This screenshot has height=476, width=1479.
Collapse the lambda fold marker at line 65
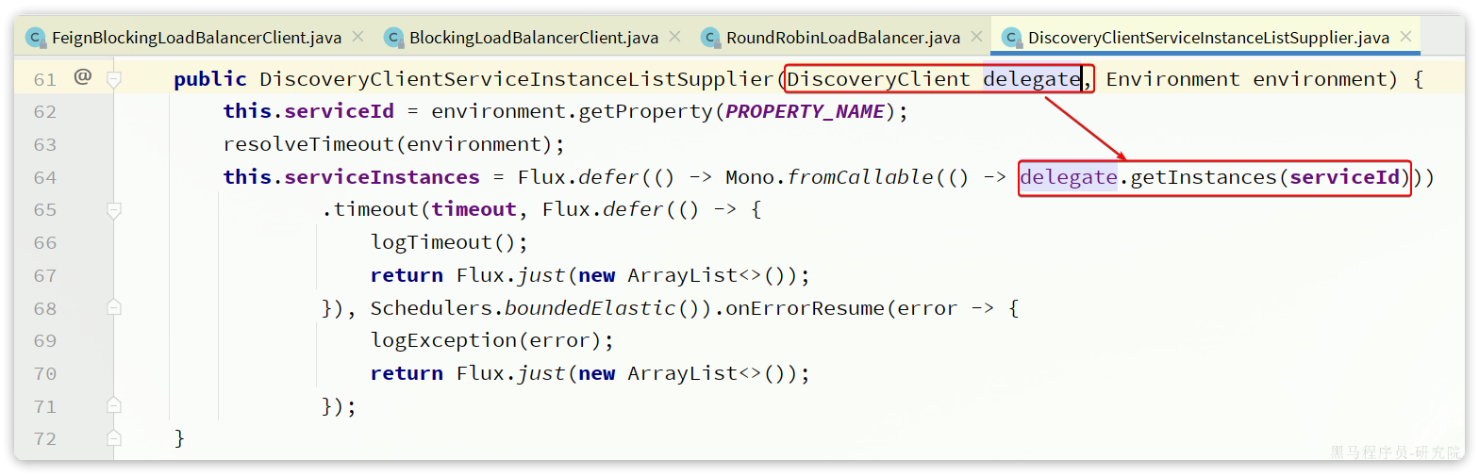click(x=114, y=210)
